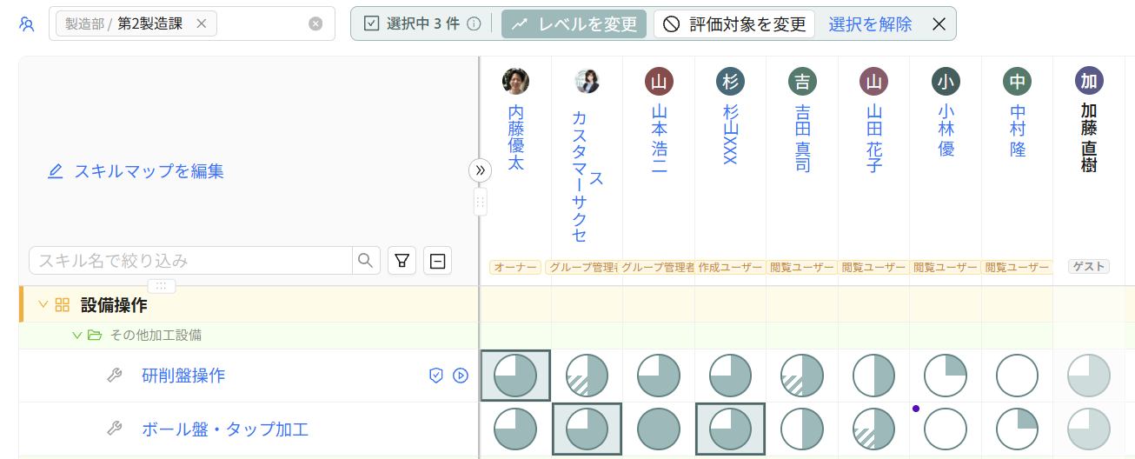Click the ゲスト role badge
1135x459 pixels.
[x=1089, y=267]
